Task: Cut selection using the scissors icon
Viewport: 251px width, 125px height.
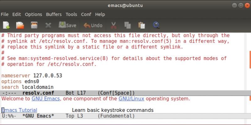Action: pyautogui.click(x=114, y=25)
